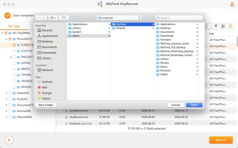Go forward in file dialog
238x148 pixels.
pyautogui.click(x=44, y=18)
